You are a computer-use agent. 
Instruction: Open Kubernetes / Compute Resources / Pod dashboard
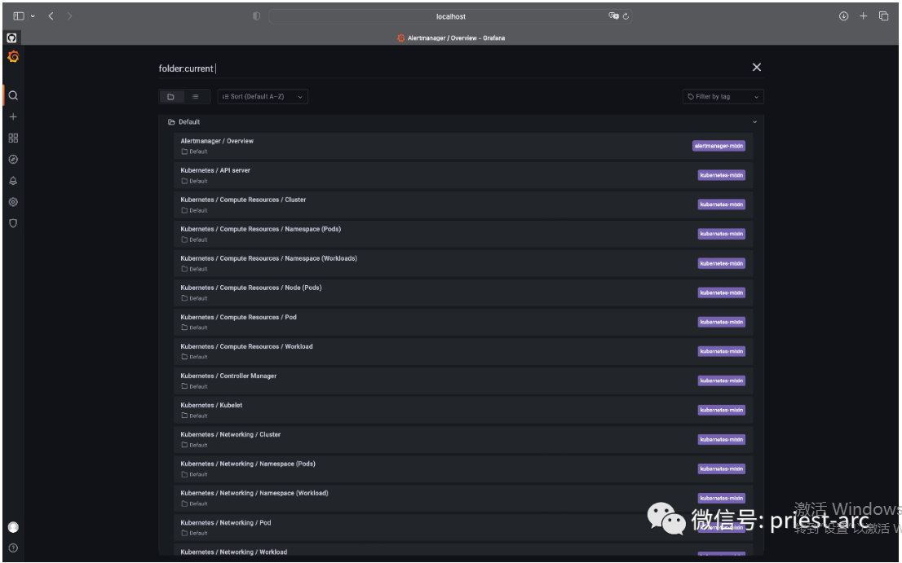pos(463,322)
